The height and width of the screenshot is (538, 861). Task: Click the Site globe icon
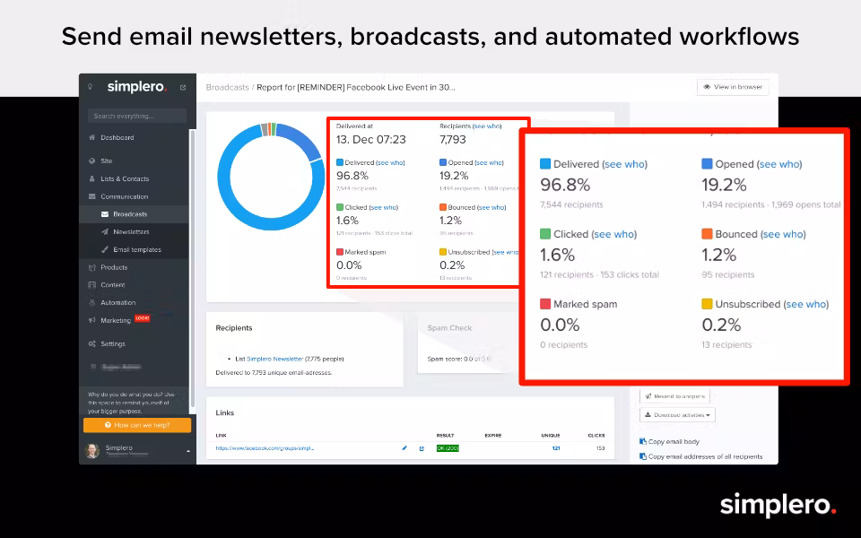[92, 161]
